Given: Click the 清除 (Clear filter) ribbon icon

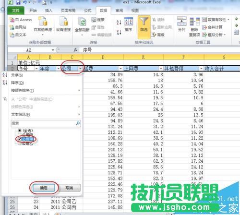Looking at the screenshot, I should tap(154, 20).
